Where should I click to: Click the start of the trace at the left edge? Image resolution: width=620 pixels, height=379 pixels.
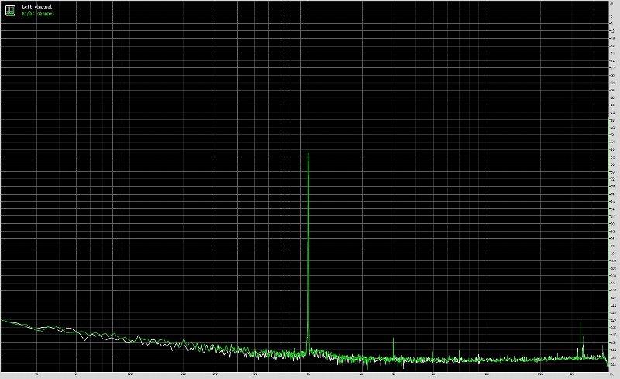pos(2,321)
